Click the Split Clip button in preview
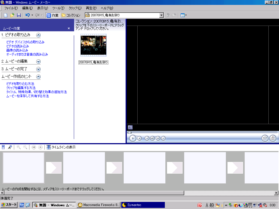The width and height of the screenshot is (279, 209). click(265, 138)
